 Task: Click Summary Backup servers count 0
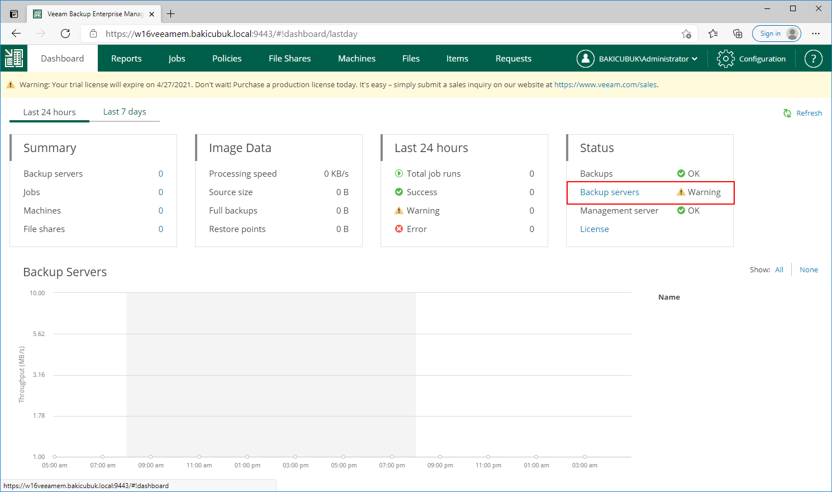[x=161, y=173]
